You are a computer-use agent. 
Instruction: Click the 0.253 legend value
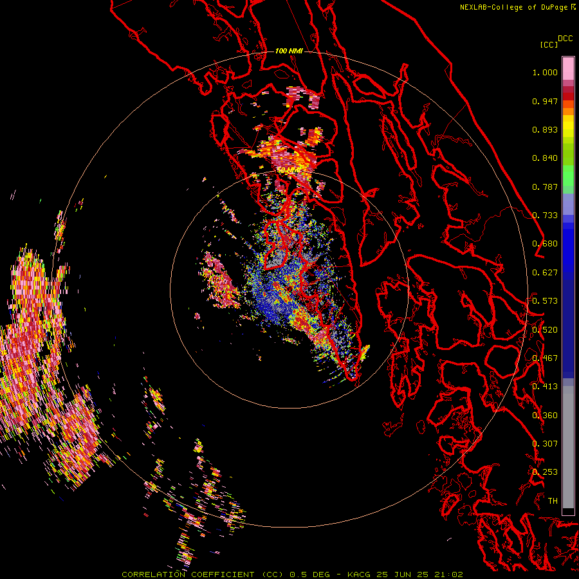[x=545, y=472]
